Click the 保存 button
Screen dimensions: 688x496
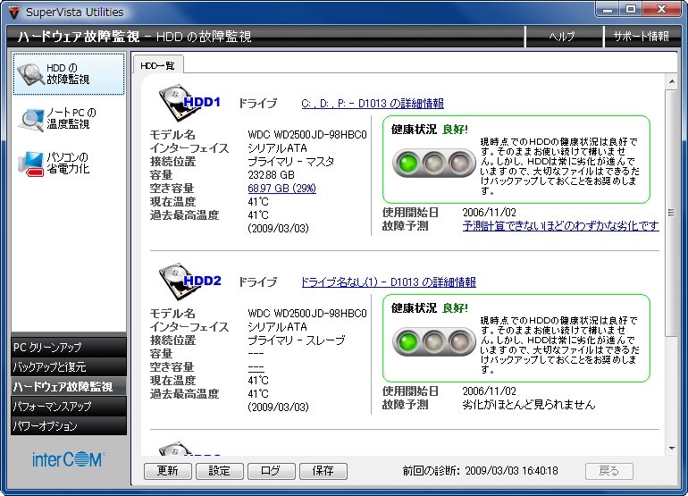(323, 471)
